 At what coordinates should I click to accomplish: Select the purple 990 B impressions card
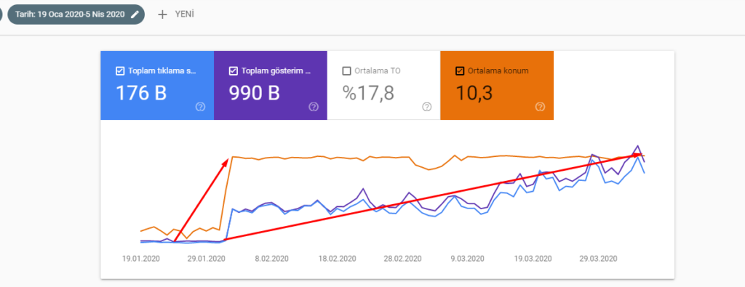point(271,86)
